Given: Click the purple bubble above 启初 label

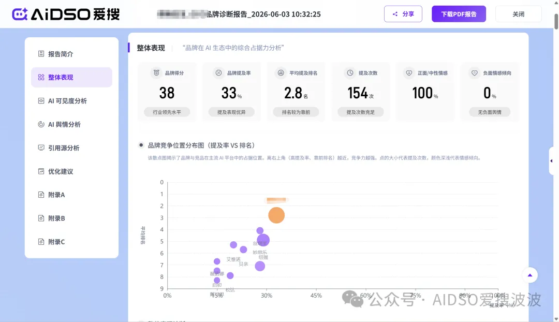Looking at the screenshot, I should click(x=217, y=280).
